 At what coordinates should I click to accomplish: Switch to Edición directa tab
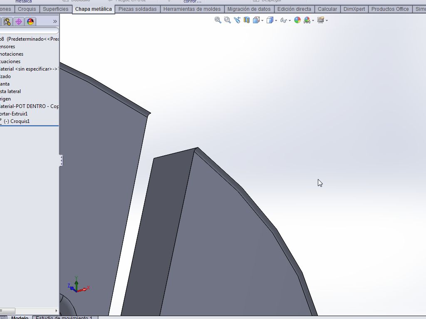294,9
